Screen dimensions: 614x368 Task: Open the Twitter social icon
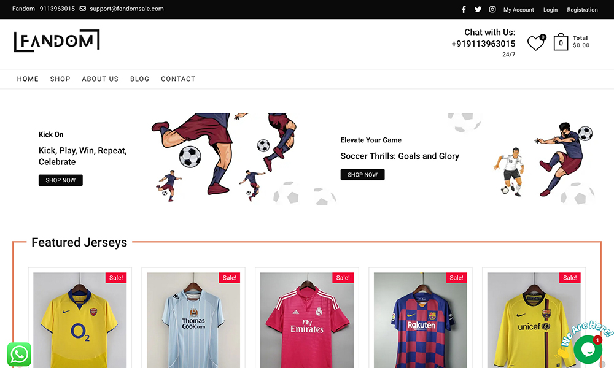tap(478, 9)
